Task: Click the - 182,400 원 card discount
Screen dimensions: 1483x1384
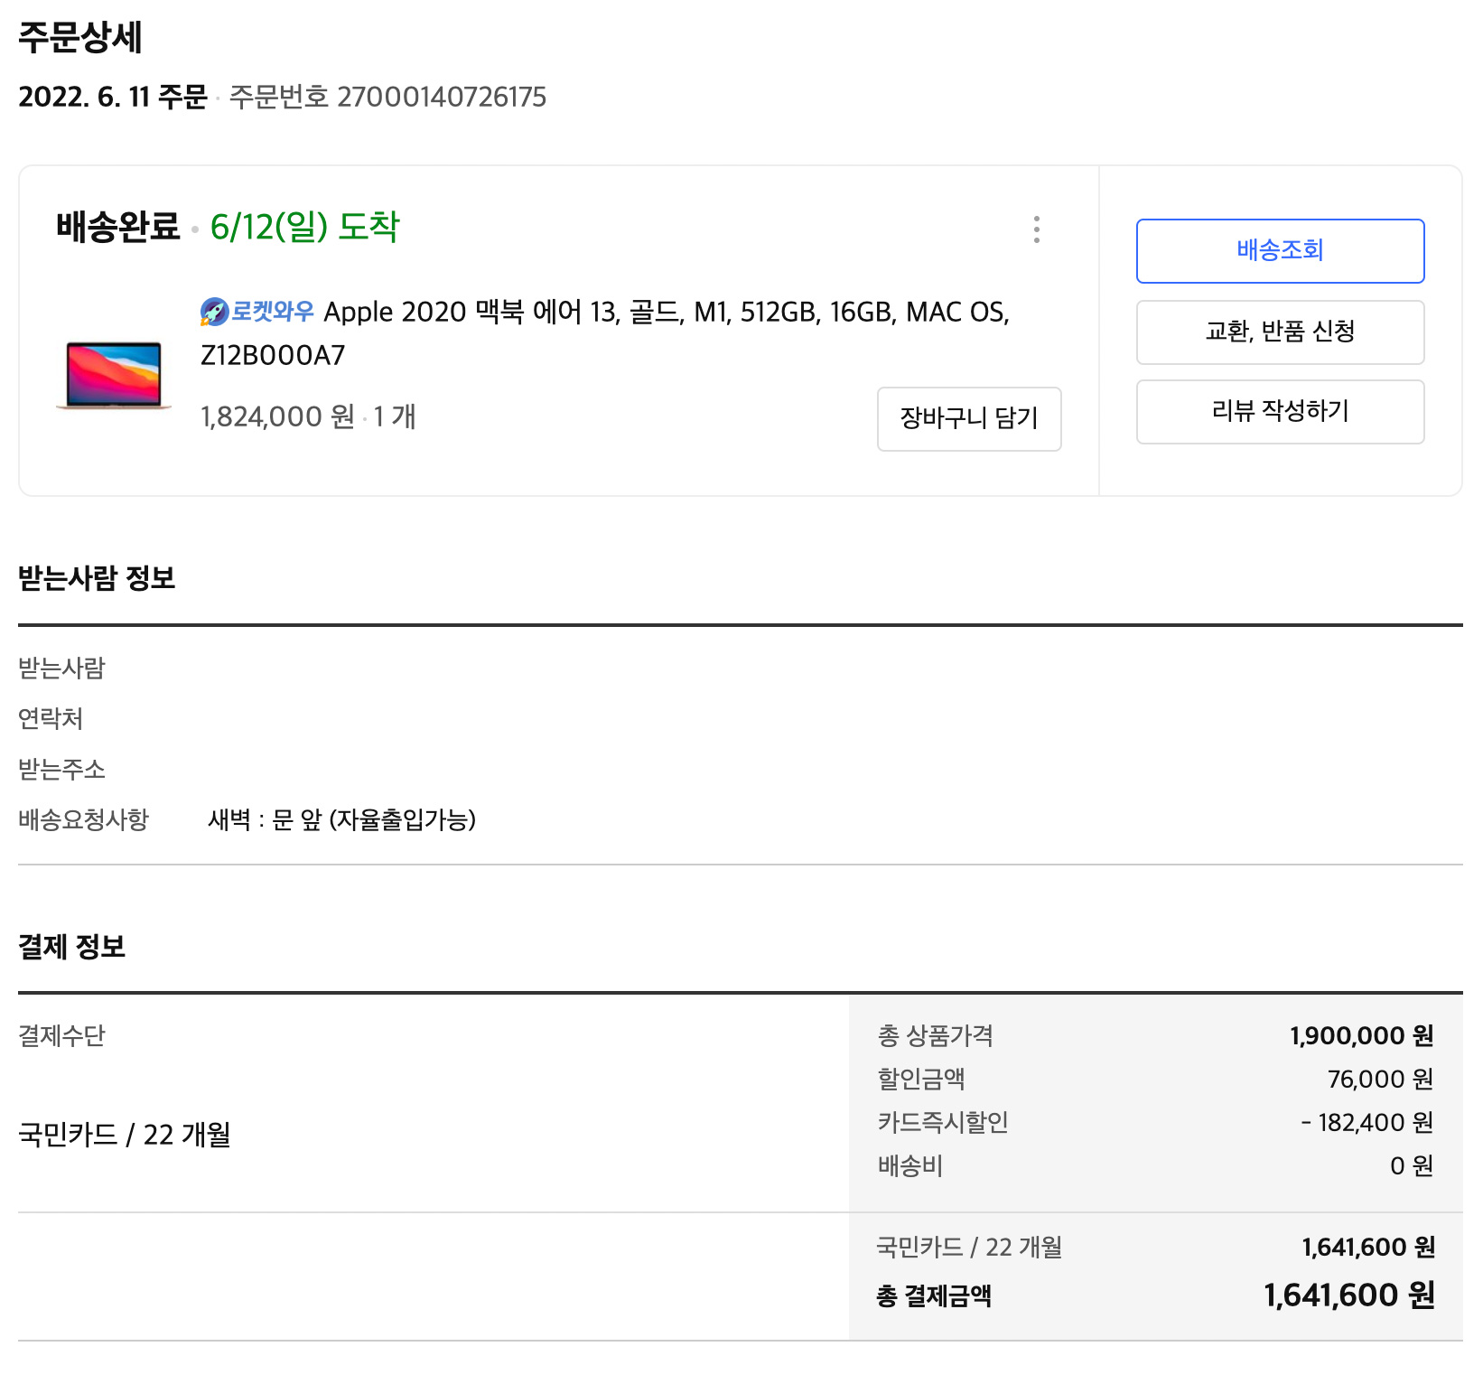Action: click(1367, 1122)
